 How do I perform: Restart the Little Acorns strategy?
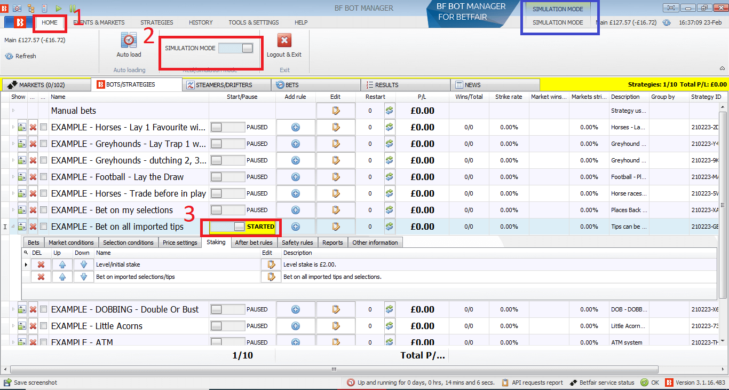point(390,326)
